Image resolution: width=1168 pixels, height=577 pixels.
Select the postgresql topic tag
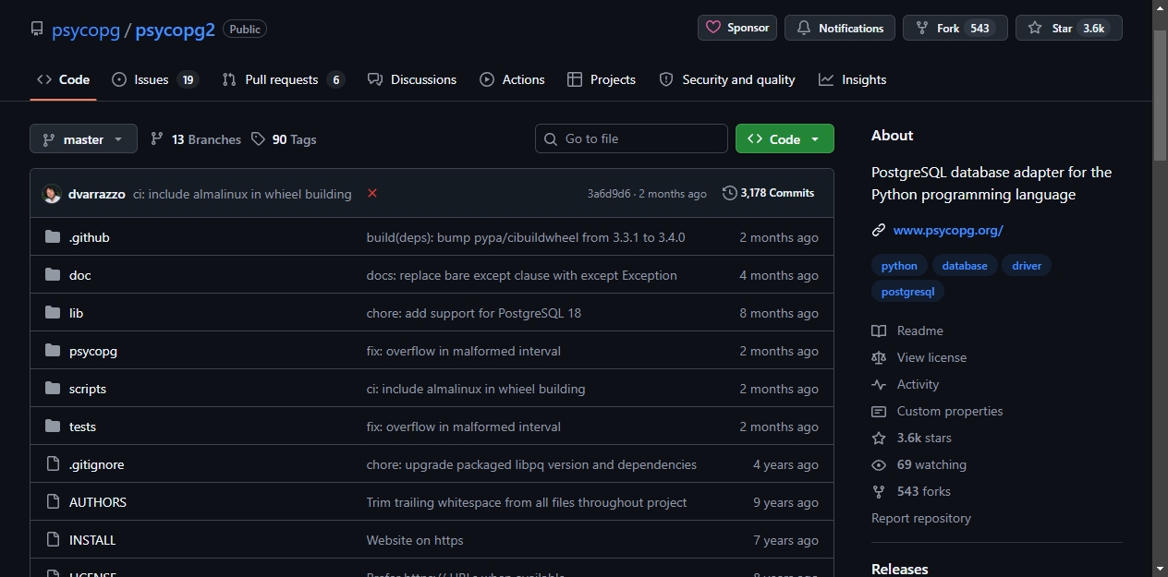tap(907, 292)
